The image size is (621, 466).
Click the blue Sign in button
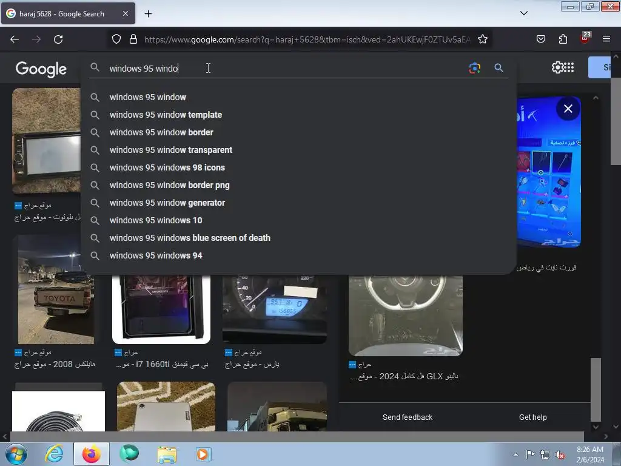pyautogui.click(x=599, y=67)
